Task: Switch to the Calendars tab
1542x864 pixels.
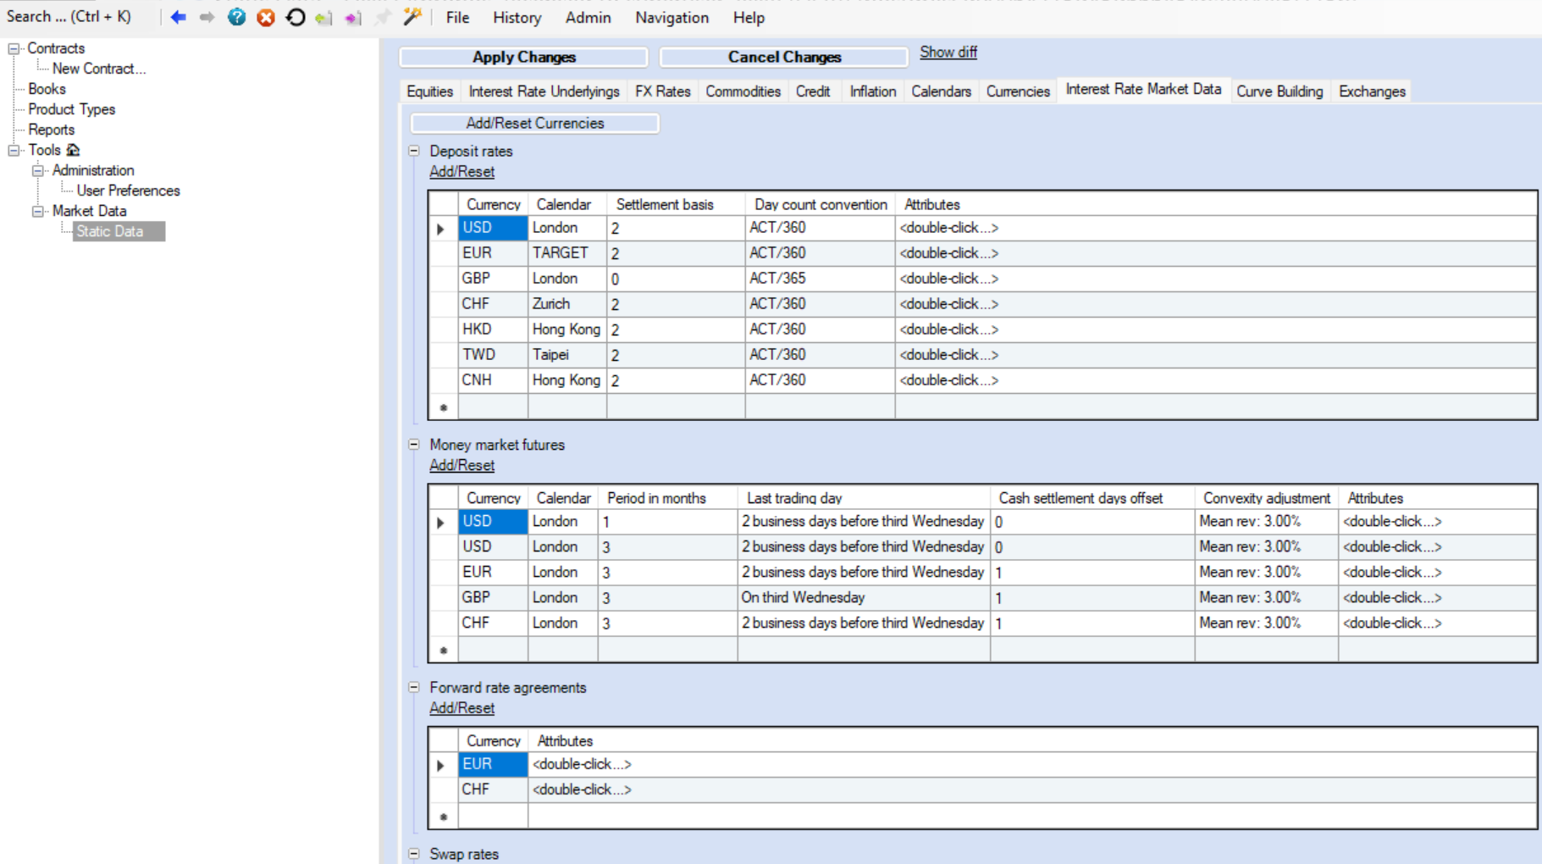Action: click(x=941, y=91)
